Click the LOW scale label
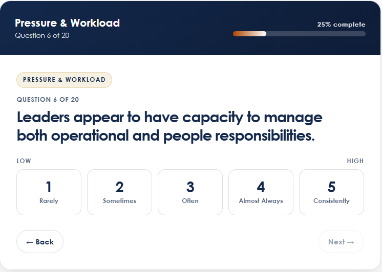 point(24,161)
